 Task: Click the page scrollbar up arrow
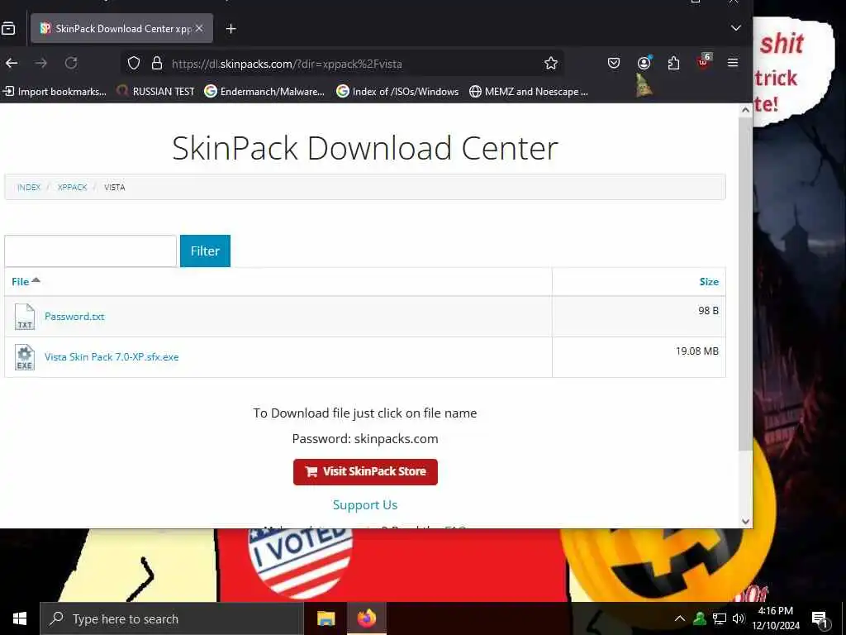[746, 110]
